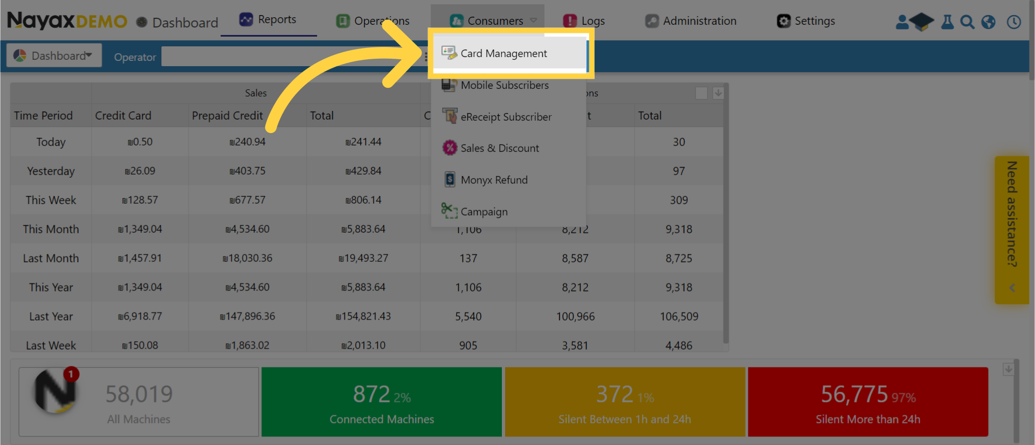Expand the Dashboard dropdown button

pos(54,55)
